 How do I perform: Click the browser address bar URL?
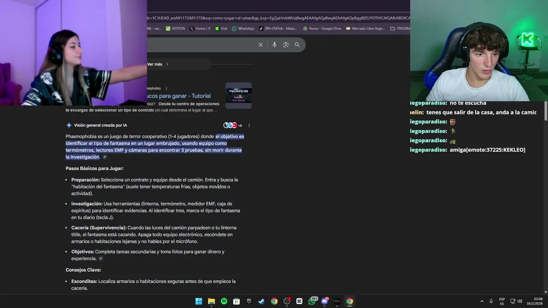(278, 18)
